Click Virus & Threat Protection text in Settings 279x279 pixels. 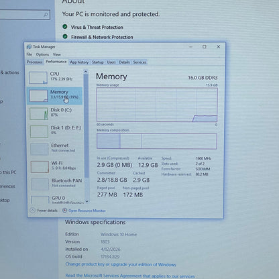pyautogui.click(x=97, y=27)
